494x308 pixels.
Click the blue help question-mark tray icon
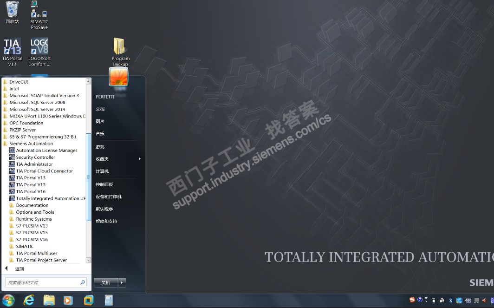[x=420, y=300]
